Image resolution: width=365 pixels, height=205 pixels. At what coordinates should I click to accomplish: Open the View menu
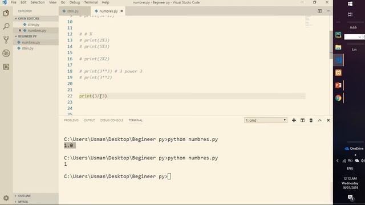click(52, 2)
